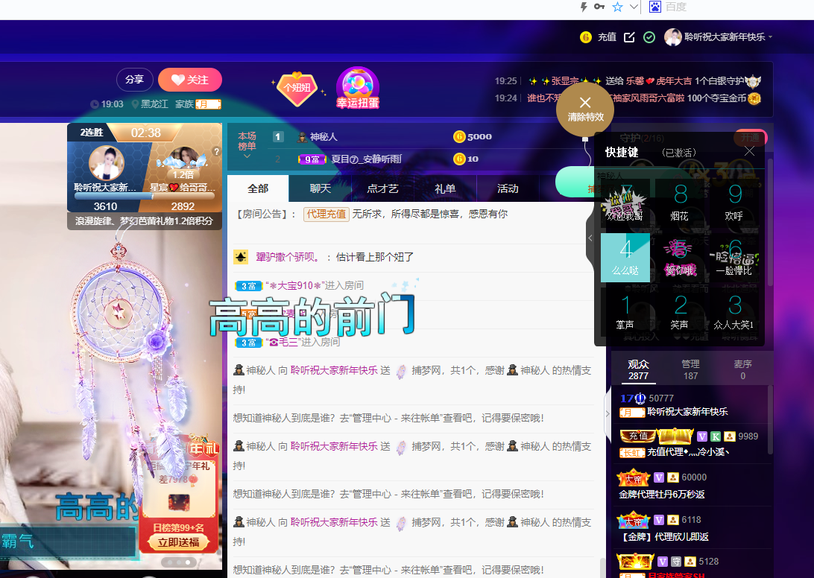Expand the 本场榜单 ranking chevron

(x=247, y=156)
